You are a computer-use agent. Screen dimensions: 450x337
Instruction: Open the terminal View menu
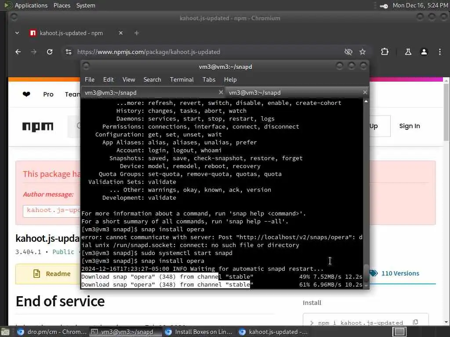(x=129, y=80)
